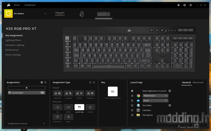Open Hardware Lighting section
Screen dimensions: 211x131
pos(15,45)
